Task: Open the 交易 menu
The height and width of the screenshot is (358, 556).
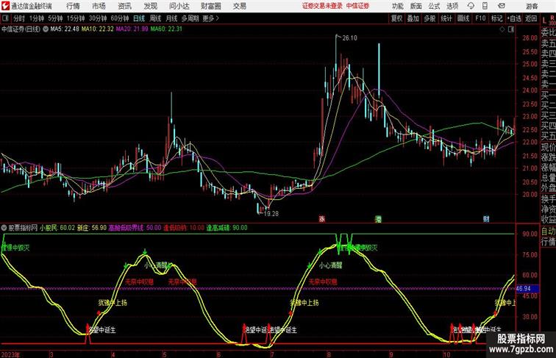Action: 240,6
